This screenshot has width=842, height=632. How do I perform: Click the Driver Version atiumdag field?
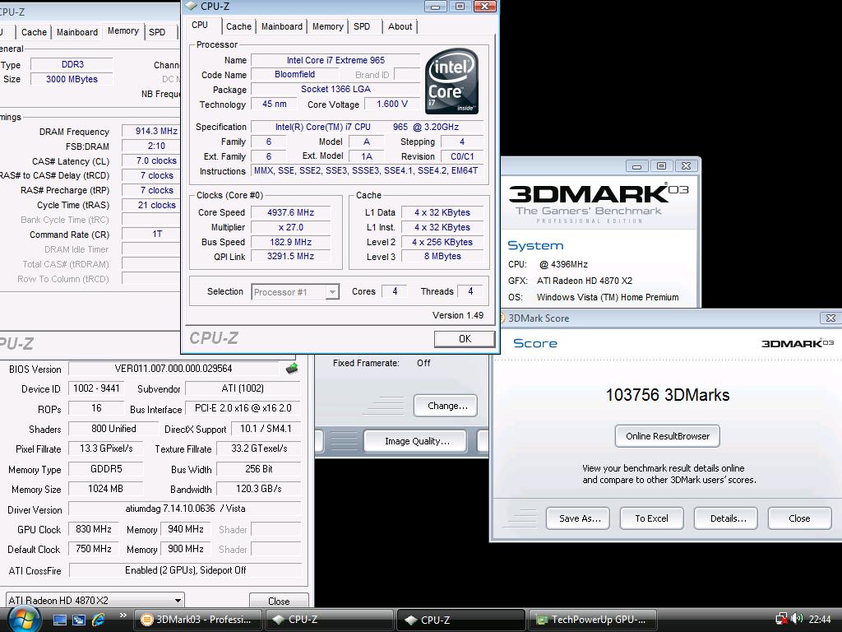click(185, 509)
